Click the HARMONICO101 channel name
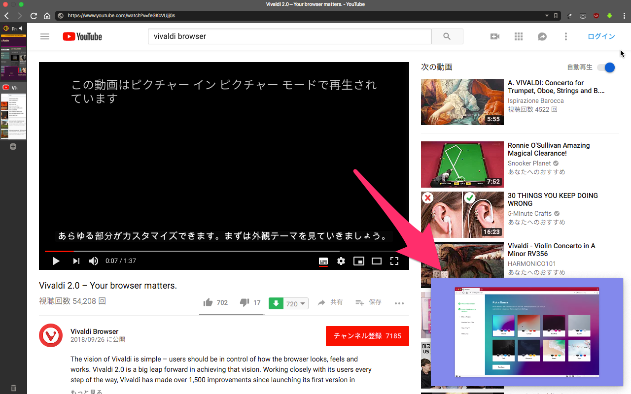The width and height of the screenshot is (631, 394). (x=532, y=263)
